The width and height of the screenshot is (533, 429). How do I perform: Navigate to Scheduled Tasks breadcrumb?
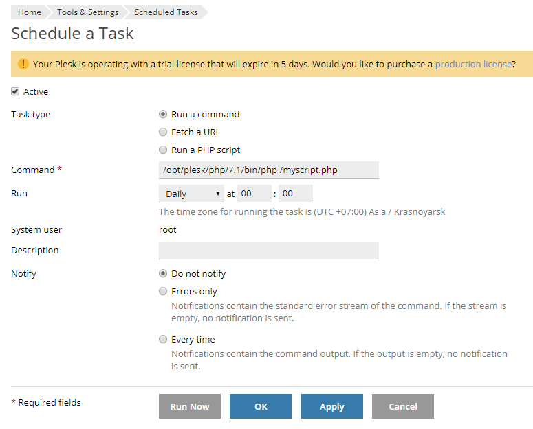click(x=166, y=12)
